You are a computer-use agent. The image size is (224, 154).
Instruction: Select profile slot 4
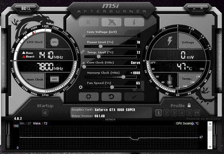(182, 113)
